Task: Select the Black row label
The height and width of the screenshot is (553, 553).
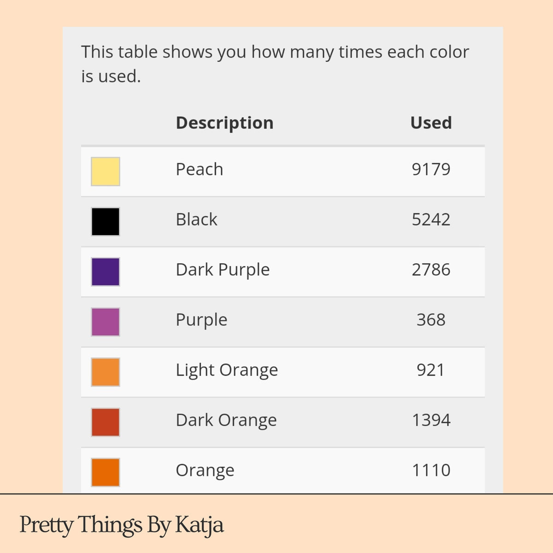Action: click(x=196, y=219)
